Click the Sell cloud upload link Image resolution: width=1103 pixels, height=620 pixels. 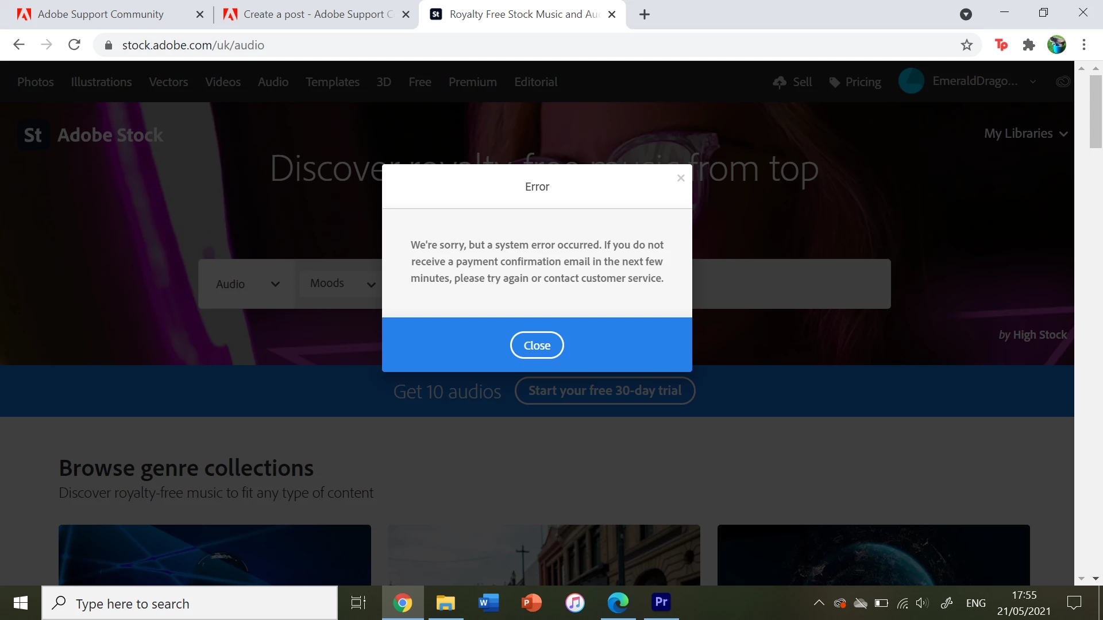[x=793, y=82]
